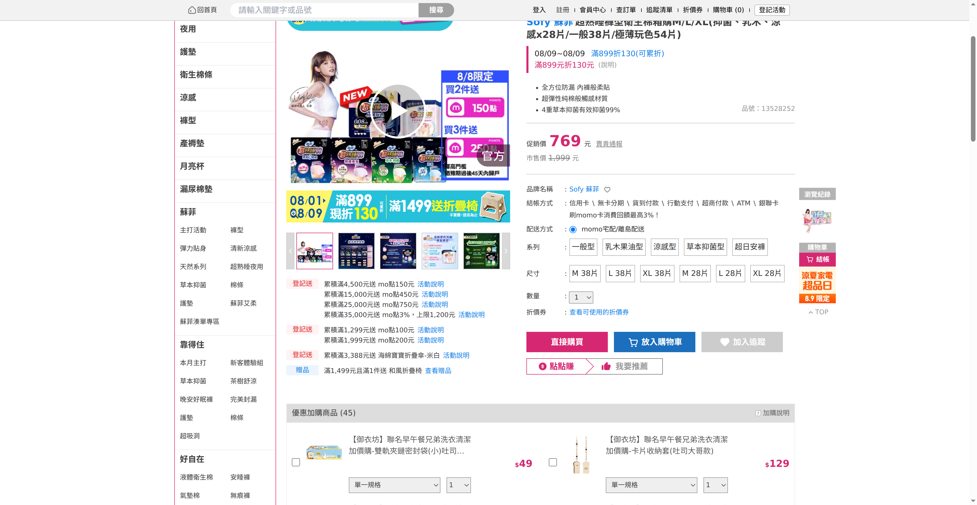Click the thumbs-up icon in 我要推薦
977x505 pixels.
point(606,366)
